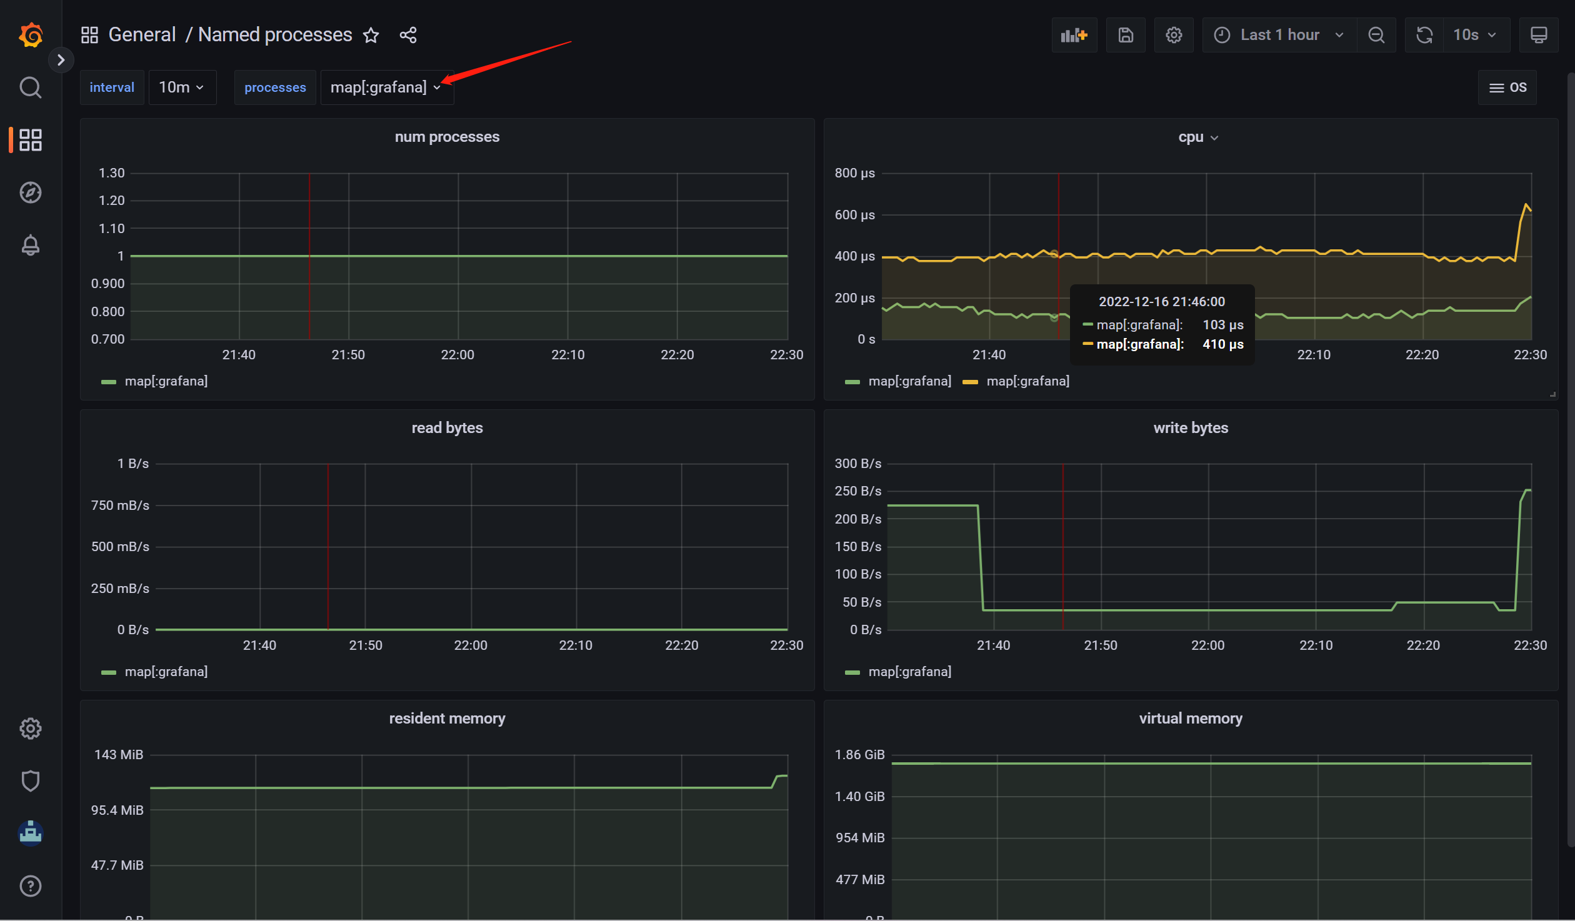Refresh the dashboard now
This screenshot has width=1575, height=921.
click(x=1424, y=35)
